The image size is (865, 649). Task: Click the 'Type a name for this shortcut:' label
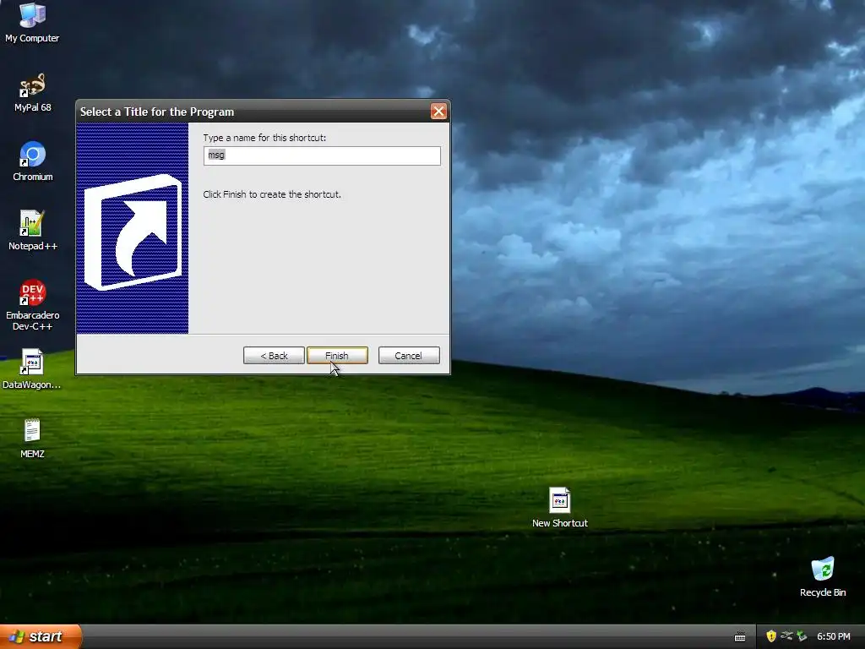coord(264,138)
